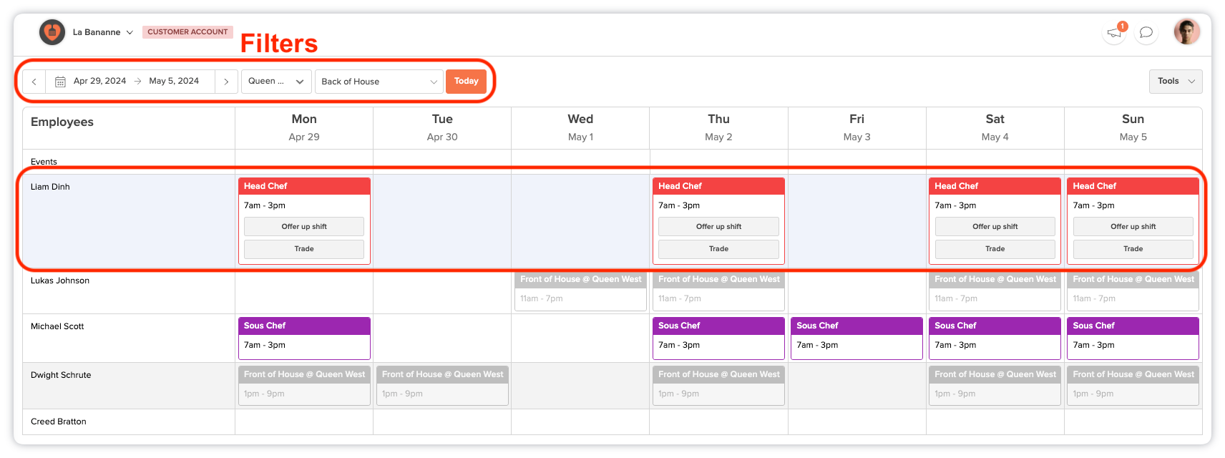This screenshot has width=1225, height=458.
Task: Select Dwight Schrute's Tuesday Front of House shift
Action: (442, 385)
